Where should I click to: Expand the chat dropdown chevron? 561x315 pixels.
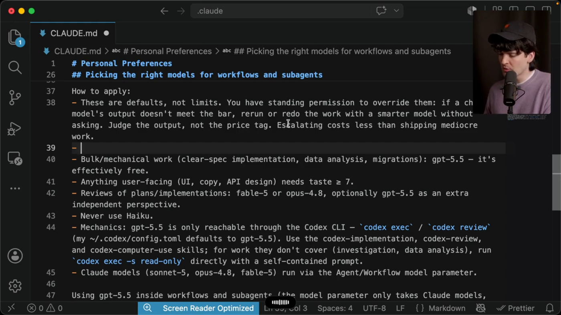(x=396, y=11)
